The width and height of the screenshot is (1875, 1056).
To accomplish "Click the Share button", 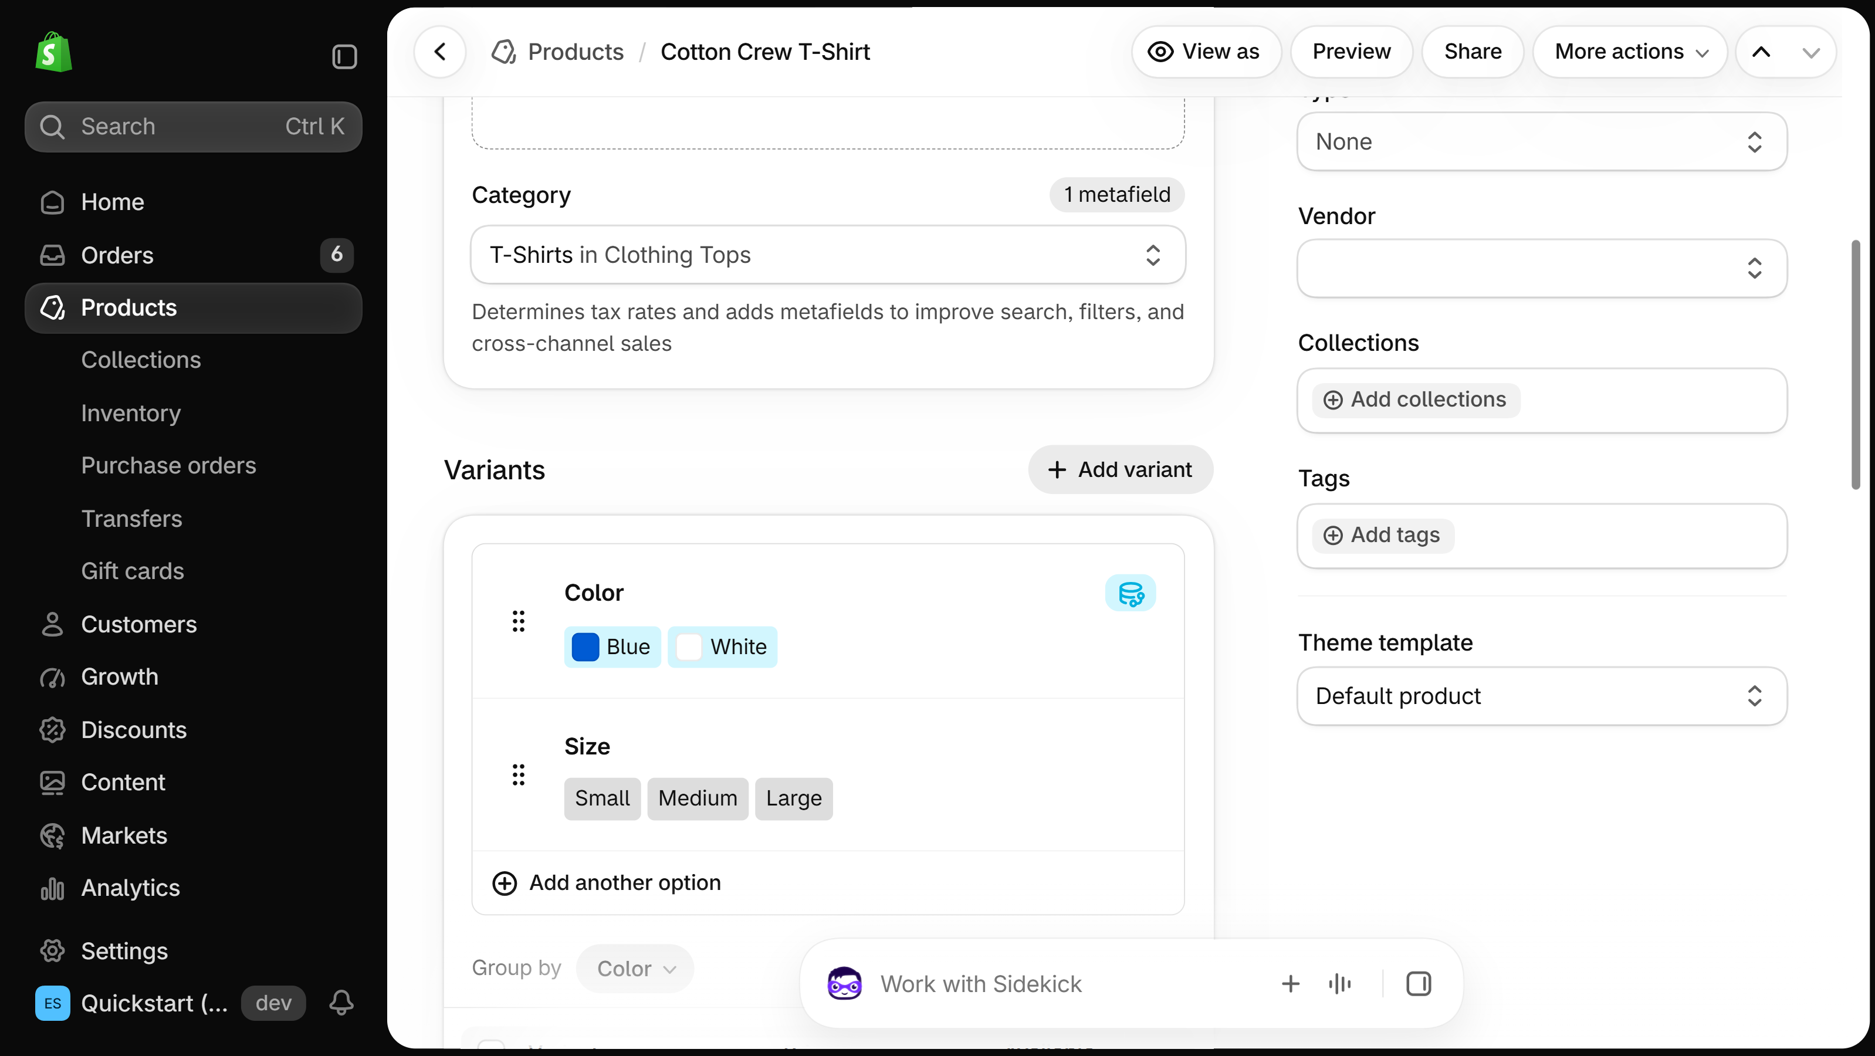I will click(x=1473, y=52).
